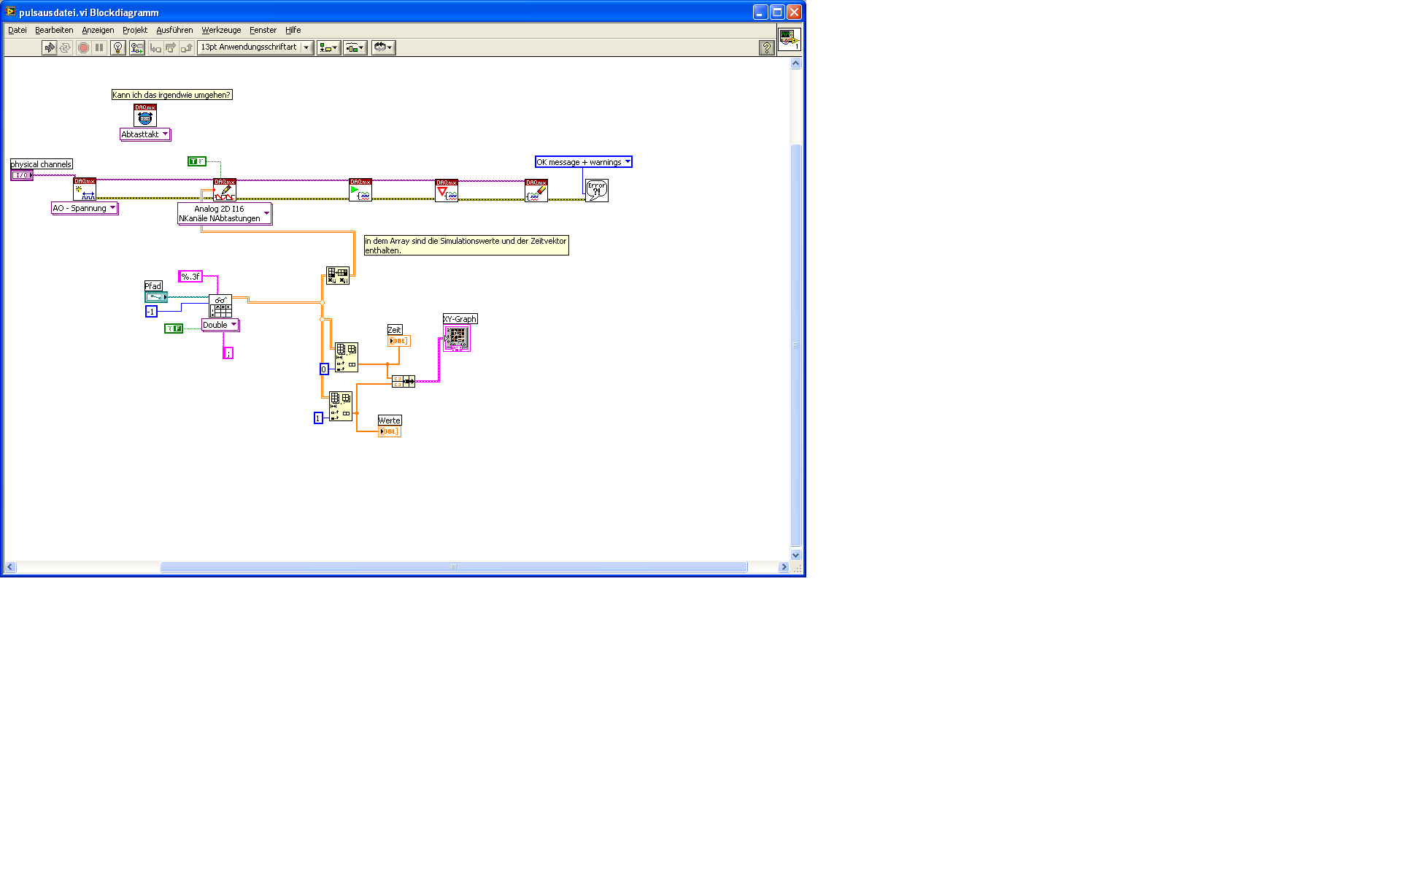1401x876 pixels.
Task: Click the Pause execution button
Action: pos(99,47)
